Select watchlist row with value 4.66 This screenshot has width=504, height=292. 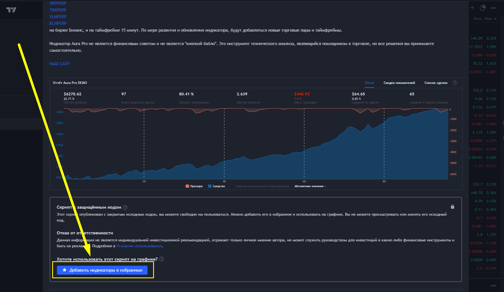[x=485, y=99]
